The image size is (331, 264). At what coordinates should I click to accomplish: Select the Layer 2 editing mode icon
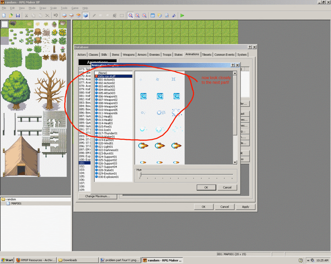click(x=71, y=15)
